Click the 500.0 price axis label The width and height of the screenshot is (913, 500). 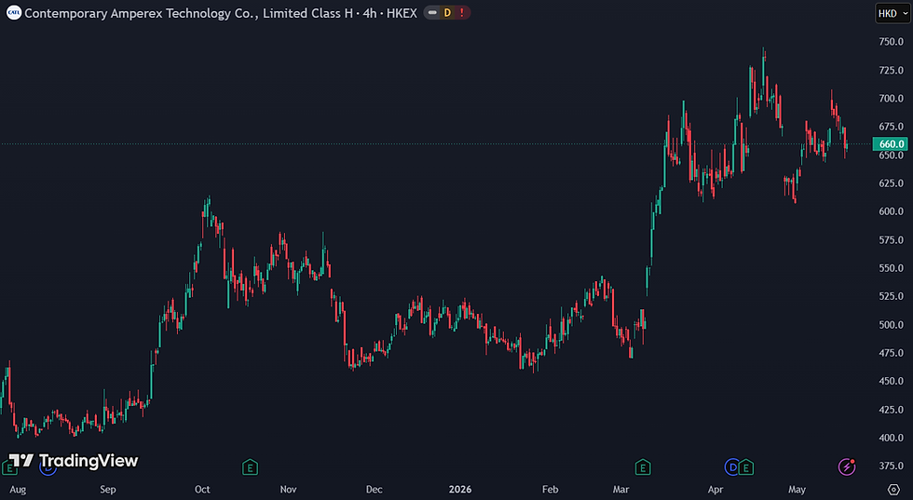(891, 325)
